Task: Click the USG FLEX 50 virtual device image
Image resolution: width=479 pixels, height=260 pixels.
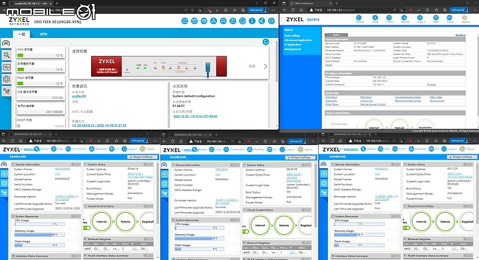Action: pos(159,66)
